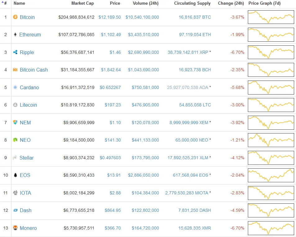The width and height of the screenshot is (296, 237).
Task: Click Dash price $864.95
Action: tap(113, 210)
